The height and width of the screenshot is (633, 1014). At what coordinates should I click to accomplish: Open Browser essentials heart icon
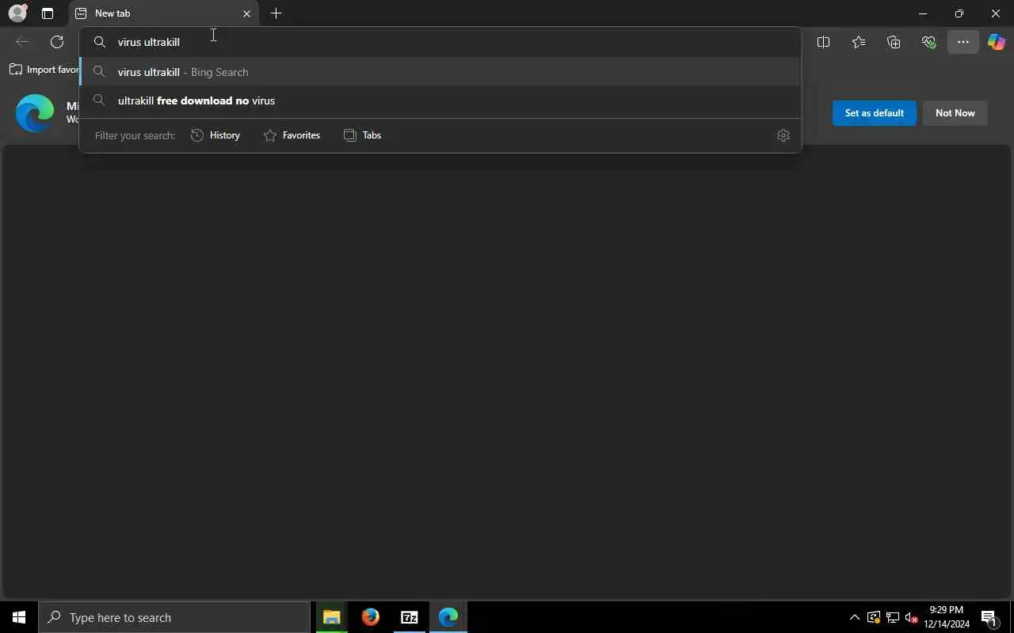tap(928, 42)
